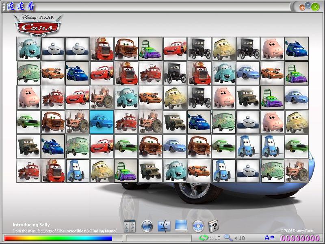
Task: Click the Sally tile highlighted in blue
Action: [102, 122]
